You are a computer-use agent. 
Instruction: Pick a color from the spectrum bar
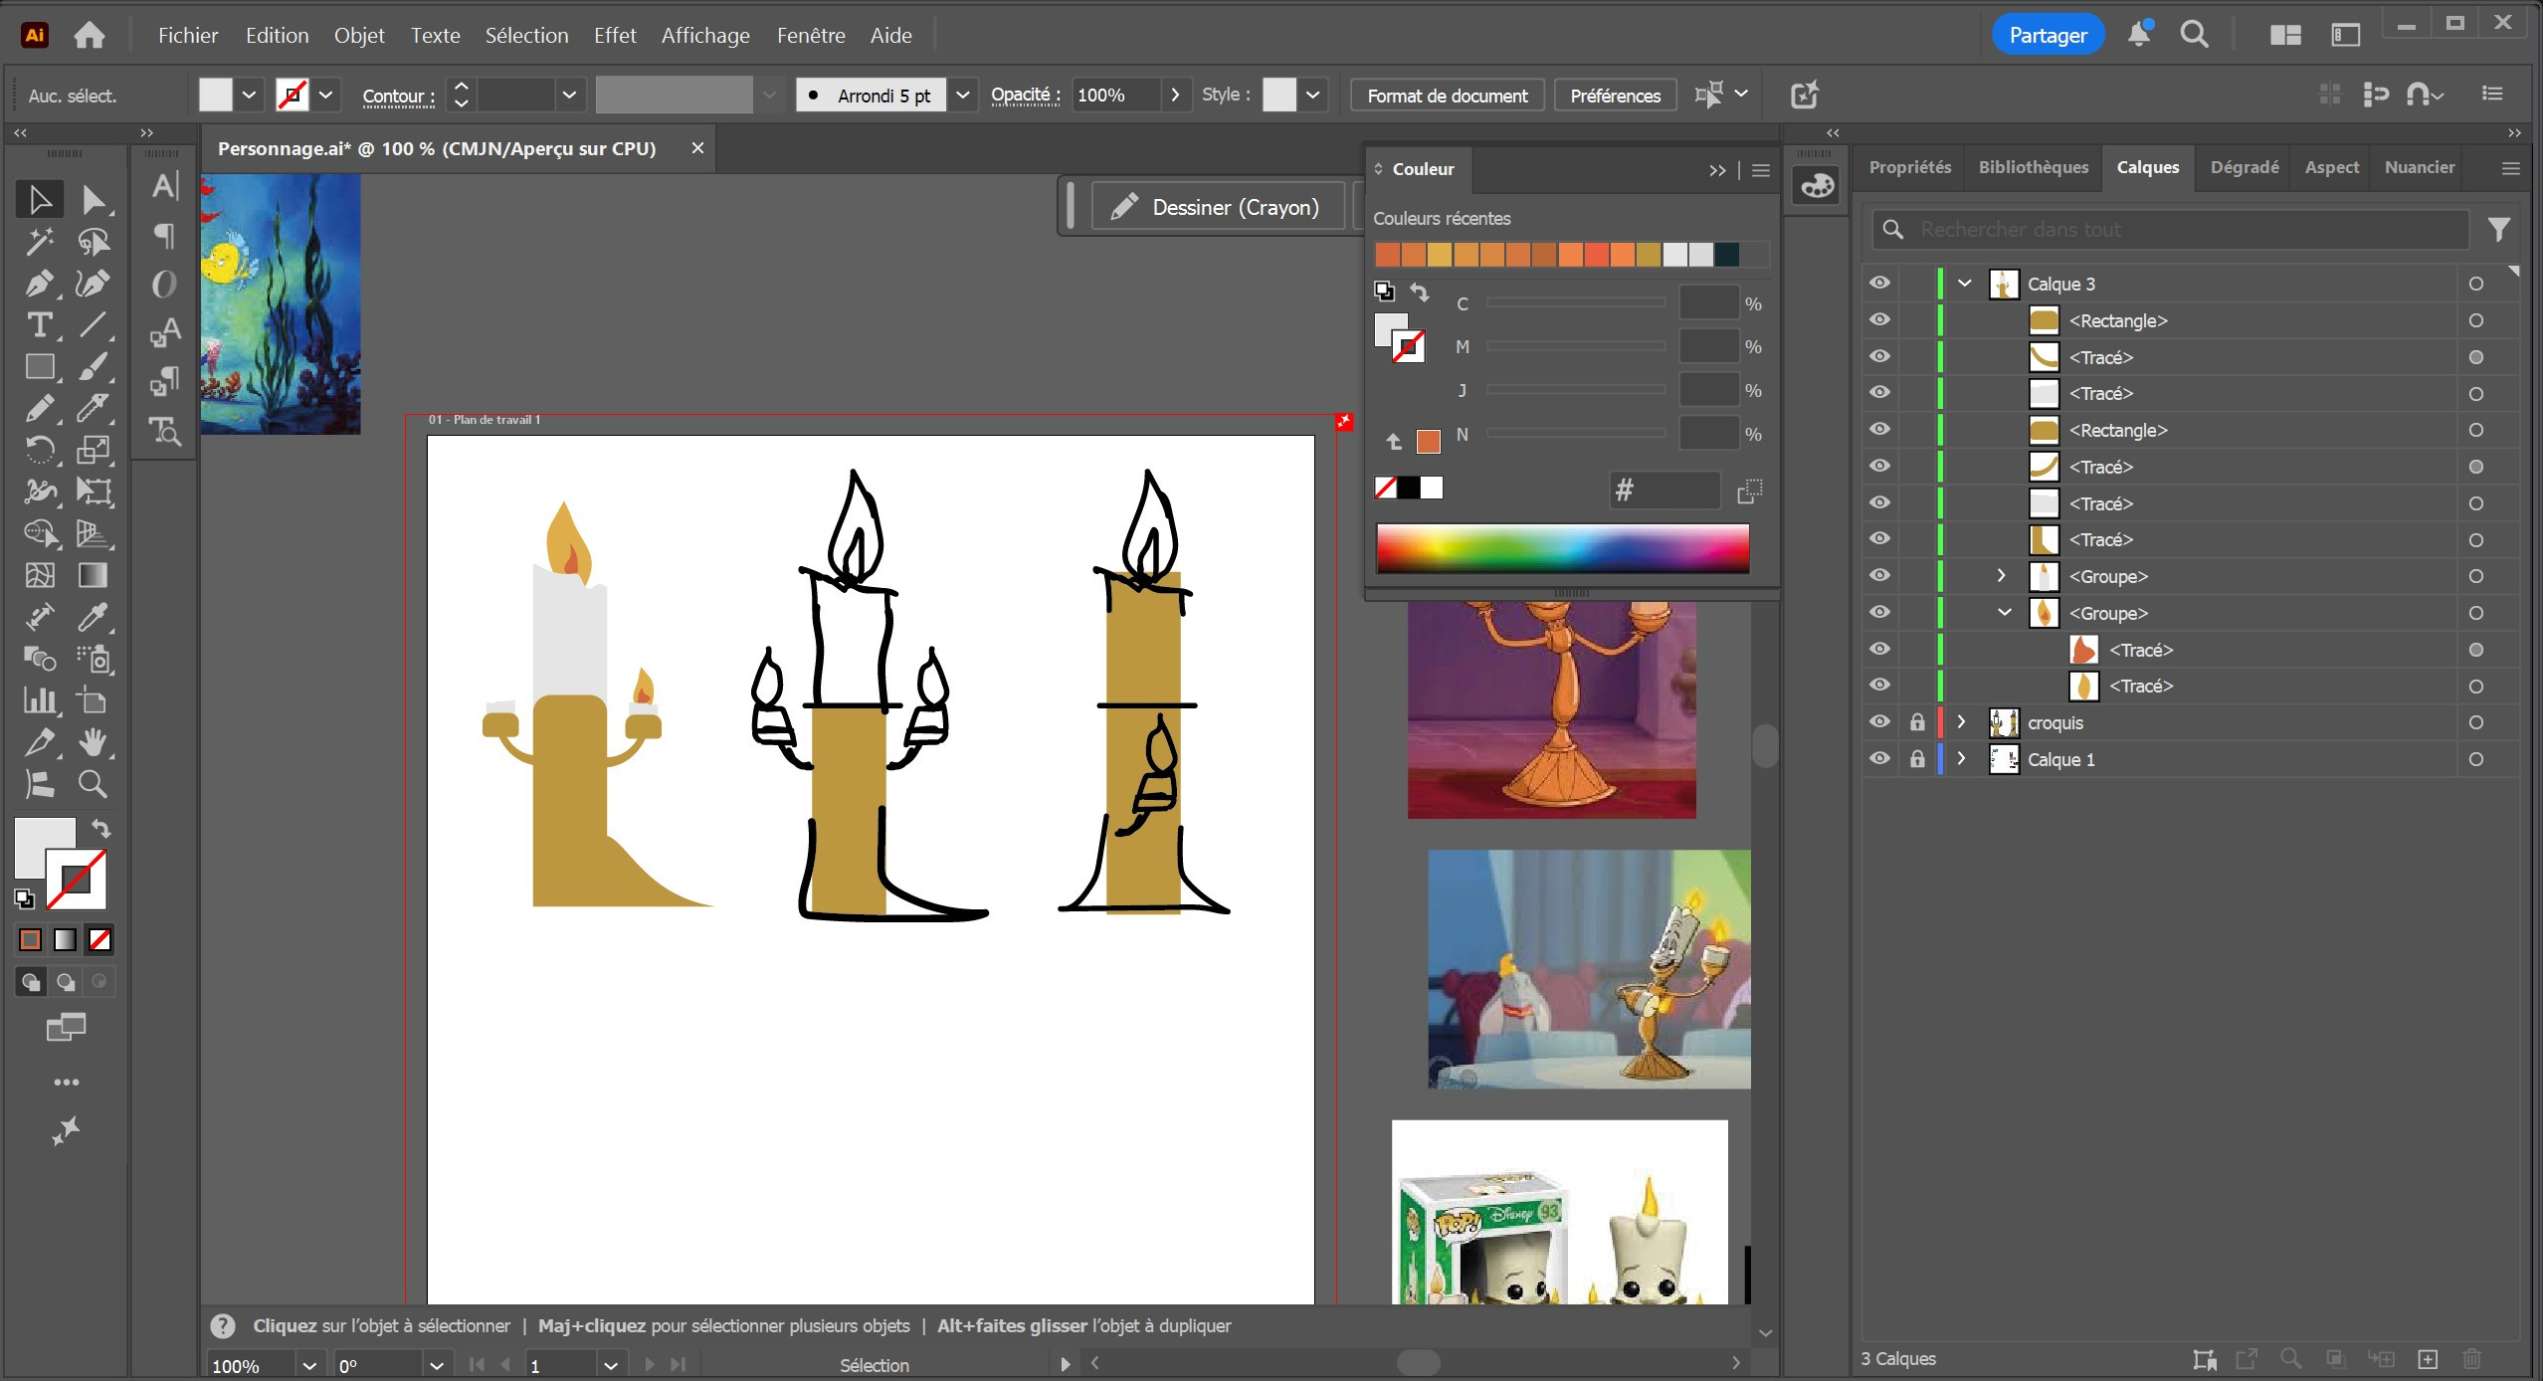pyautogui.click(x=1562, y=547)
